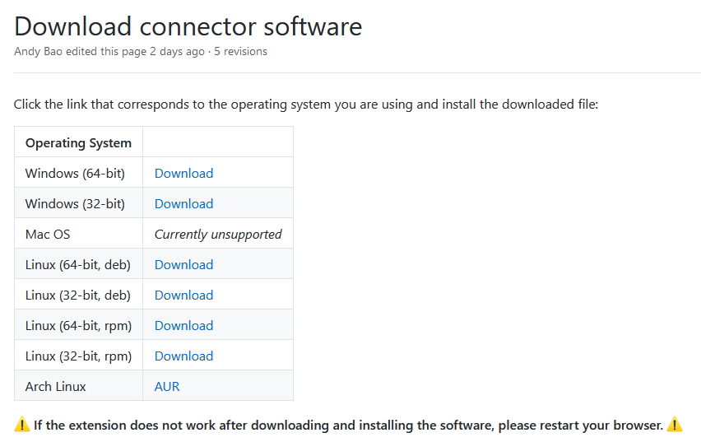Open the 5 revisions history
The height and width of the screenshot is (442, 701).
tap(240, 52)
